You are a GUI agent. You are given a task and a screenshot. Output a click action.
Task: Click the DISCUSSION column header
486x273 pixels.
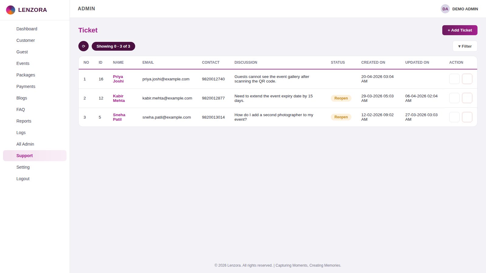point(246,62)
